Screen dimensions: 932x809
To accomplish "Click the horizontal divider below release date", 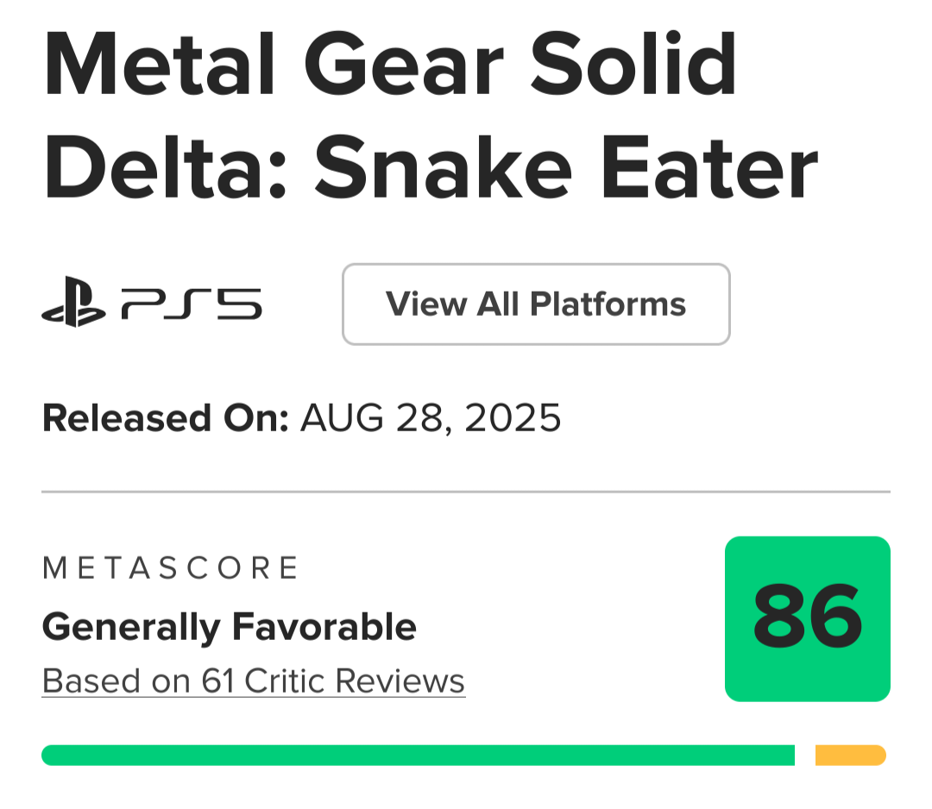I will click(466, 492).
